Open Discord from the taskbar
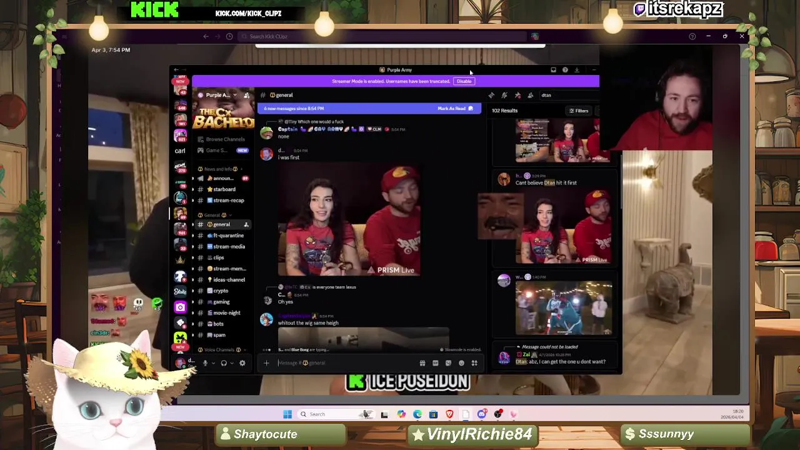This screenshot has width=800, height=450. (x=482, y=414)
